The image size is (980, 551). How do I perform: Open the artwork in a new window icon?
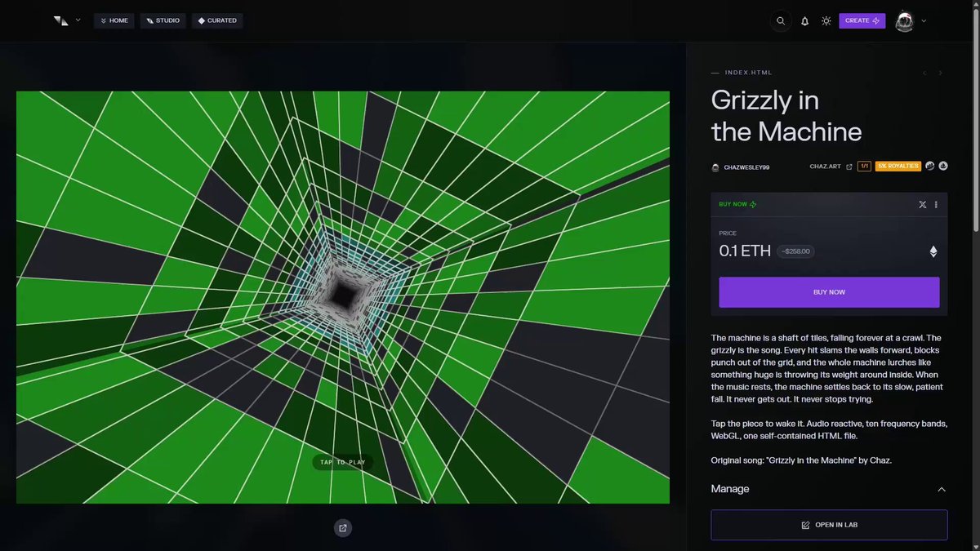click(x=343, y=528)
